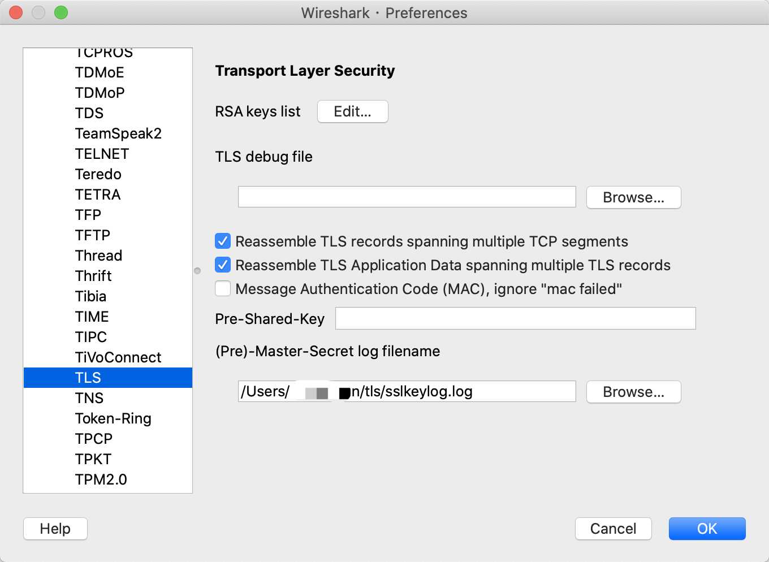Choose TeamSpeak2 from the protocol list
The image size is (769, 562).
(x=107, y=133)
